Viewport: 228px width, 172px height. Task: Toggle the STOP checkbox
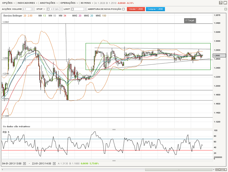(x=48, y=9)
